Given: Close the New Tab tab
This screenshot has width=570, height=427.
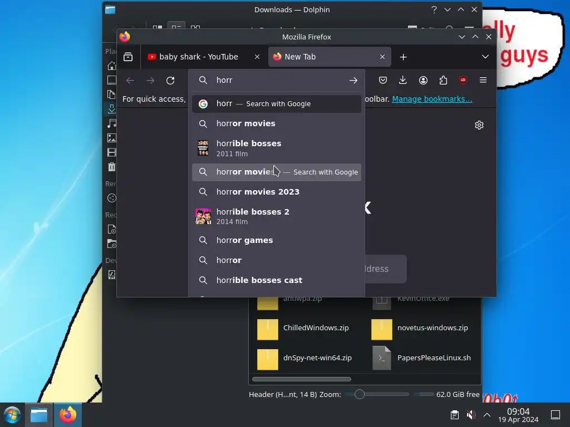Looking at the screenshot, I should (x=382, y=57).
